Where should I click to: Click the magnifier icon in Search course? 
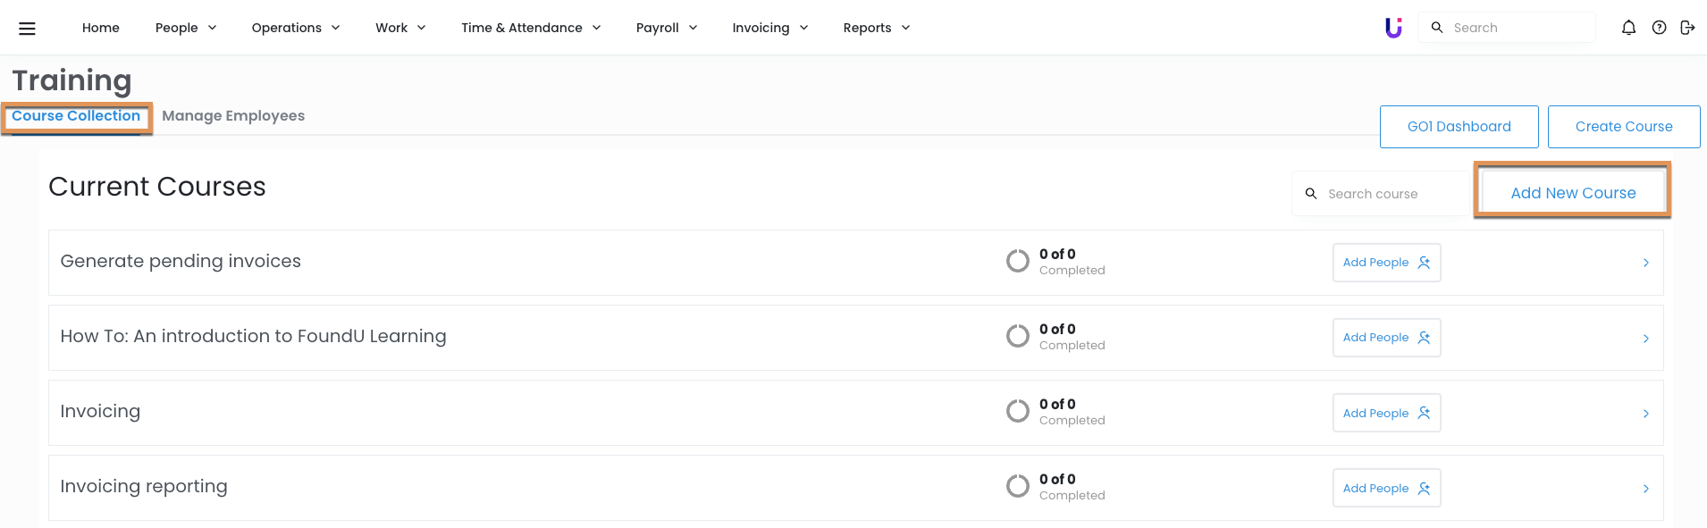pos(1311,194)
